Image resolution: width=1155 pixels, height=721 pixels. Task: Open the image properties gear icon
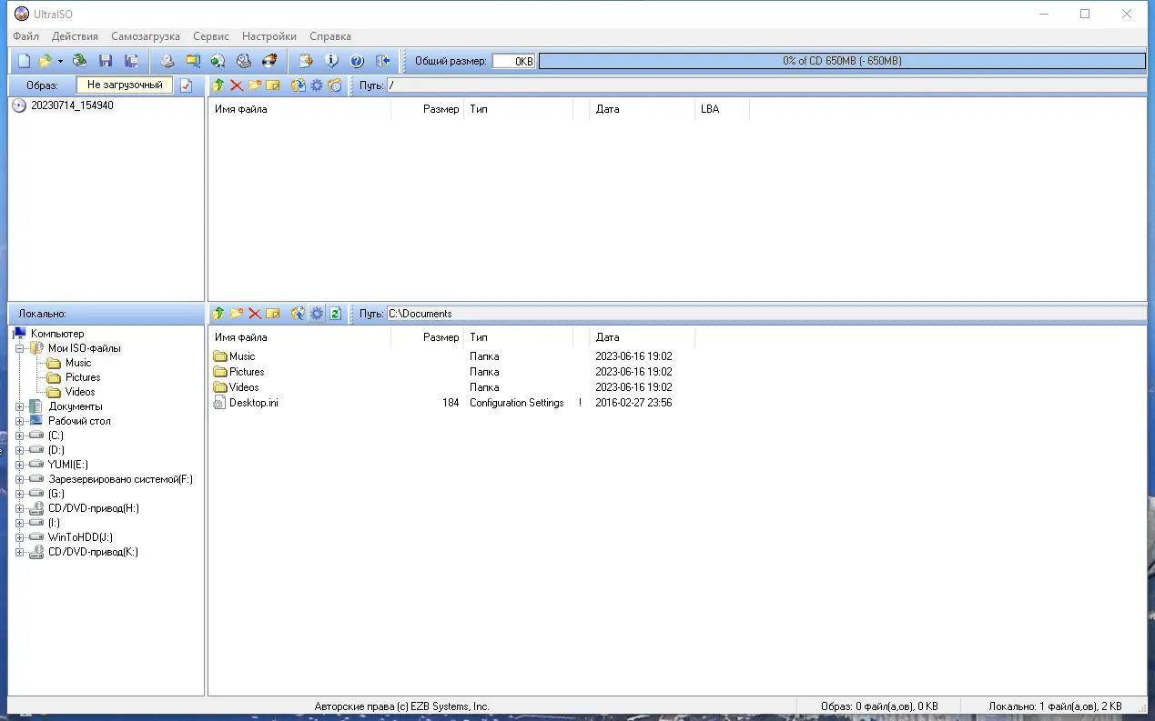(x=316, y=85)
